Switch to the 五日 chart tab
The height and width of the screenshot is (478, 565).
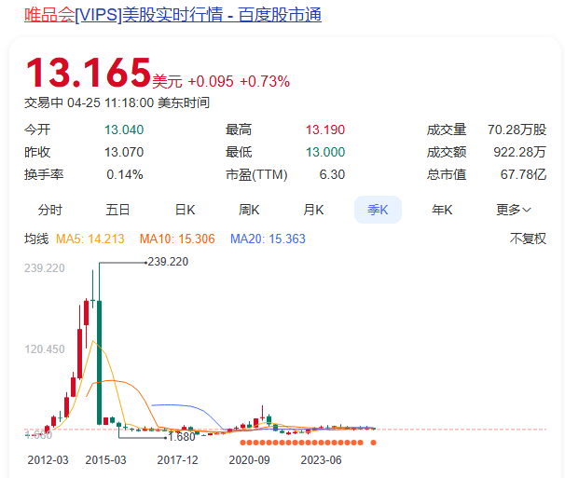117,210
